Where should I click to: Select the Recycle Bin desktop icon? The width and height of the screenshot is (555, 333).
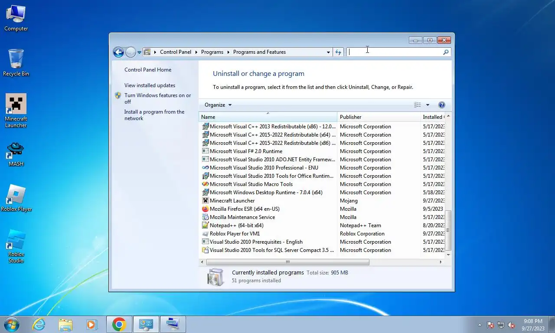[16, 63]
